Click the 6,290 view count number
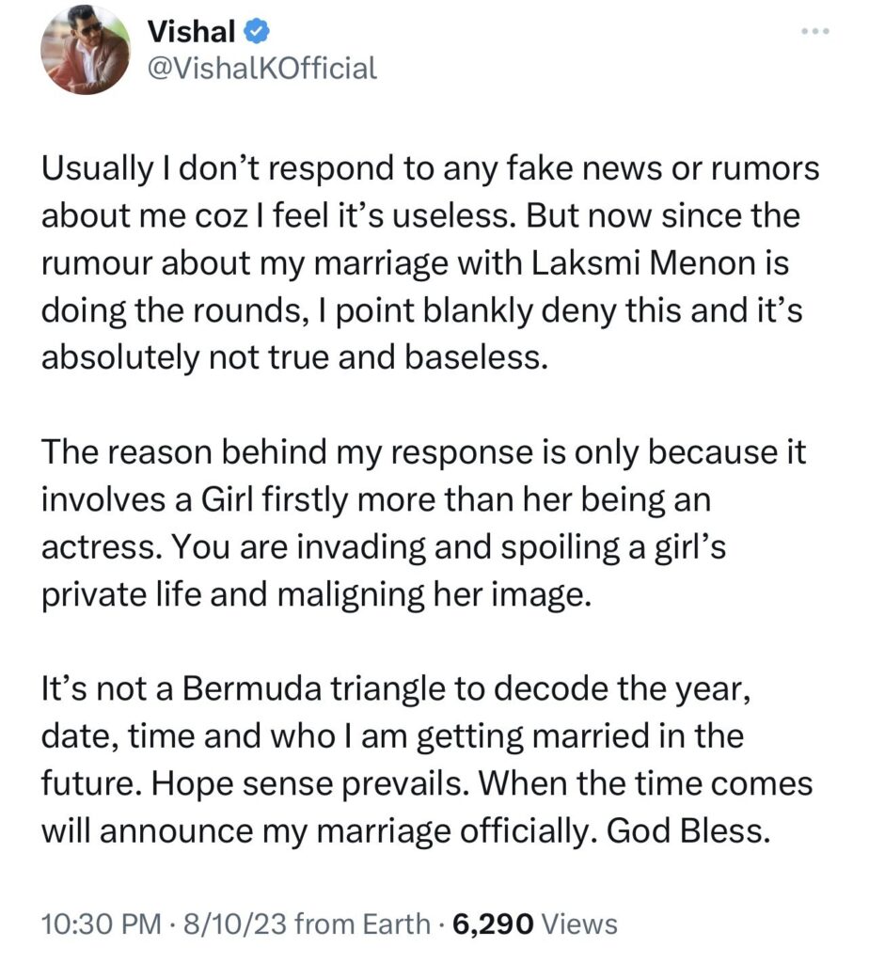 click(493, 924)
